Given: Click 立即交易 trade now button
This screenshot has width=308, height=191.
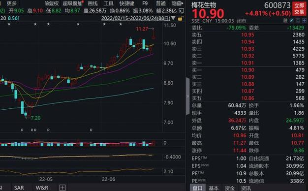Looking at the screenshot, I should point(299,9).
